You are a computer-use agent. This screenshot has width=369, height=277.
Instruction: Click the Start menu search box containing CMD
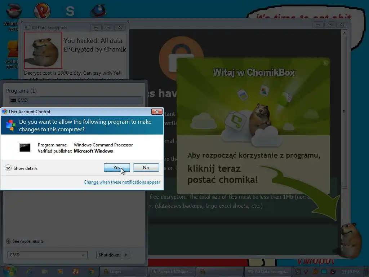[47, 255]
